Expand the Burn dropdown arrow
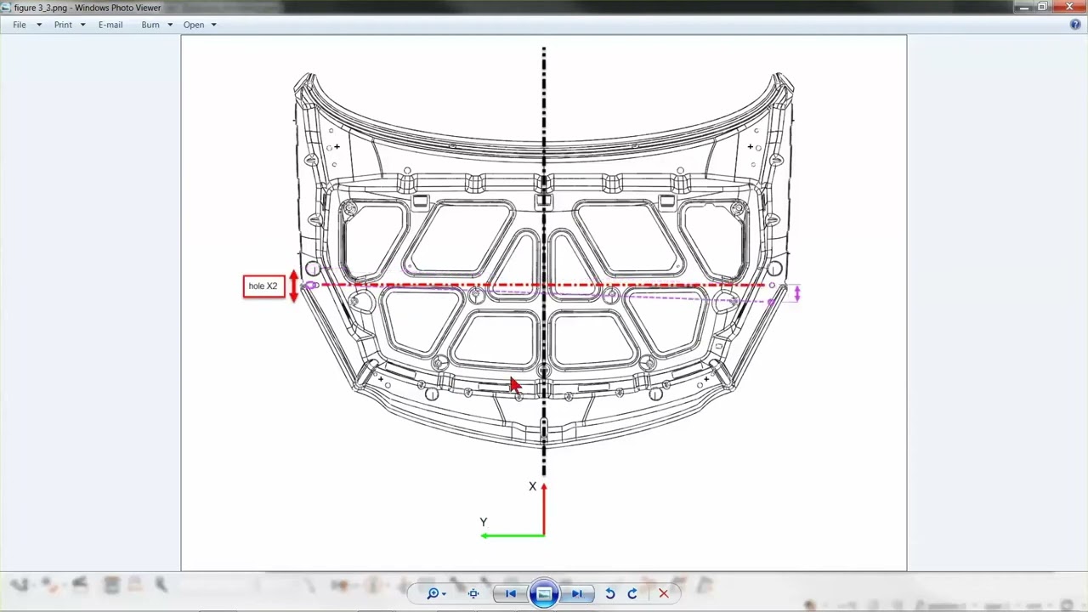 coord(170,25)
